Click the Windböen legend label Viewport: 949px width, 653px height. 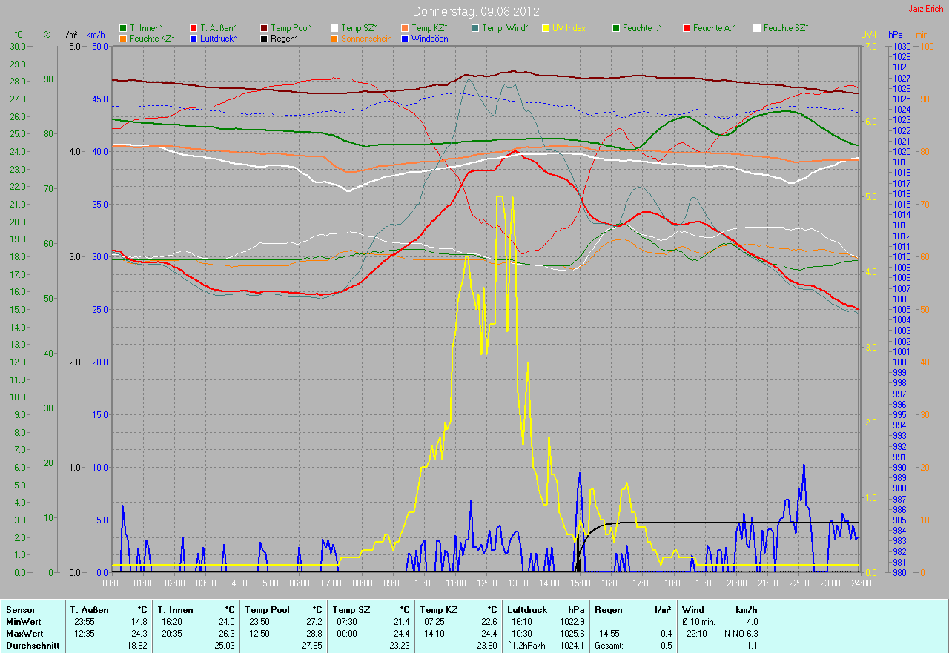click(x=429, y=39)
